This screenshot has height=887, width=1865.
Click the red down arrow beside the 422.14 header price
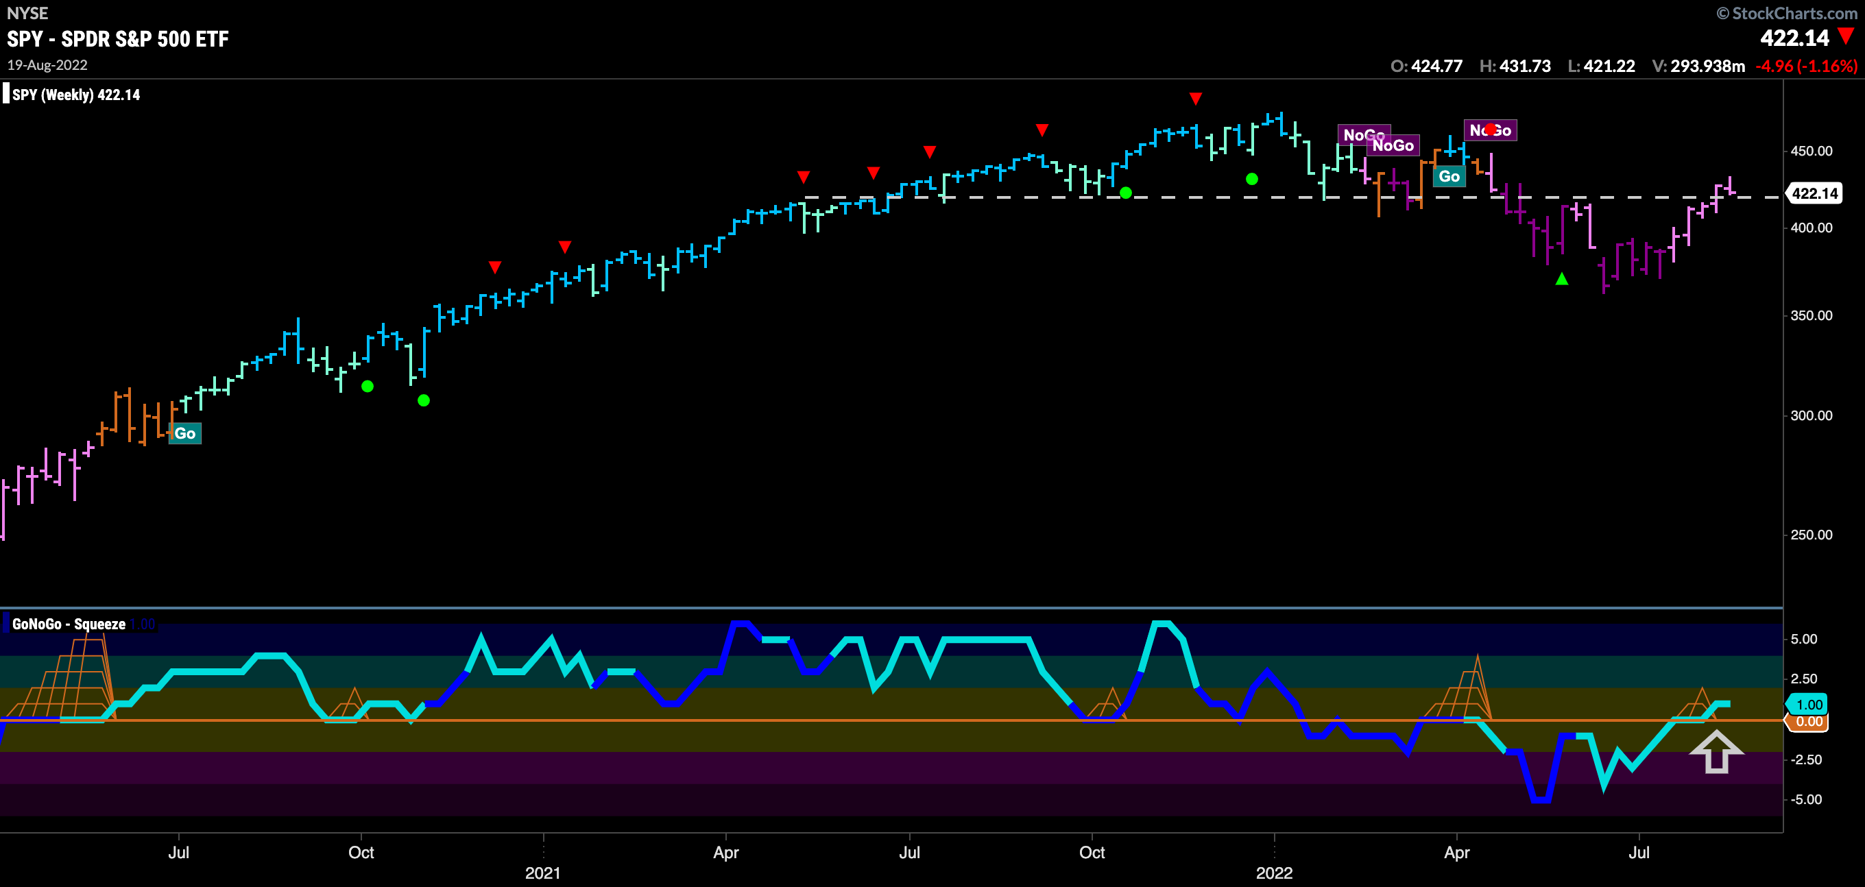[1846, 36]
